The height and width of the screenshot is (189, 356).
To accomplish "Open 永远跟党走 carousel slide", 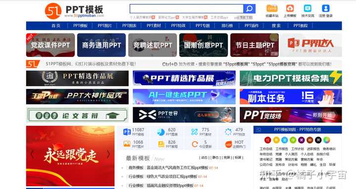I will point(70,156).
